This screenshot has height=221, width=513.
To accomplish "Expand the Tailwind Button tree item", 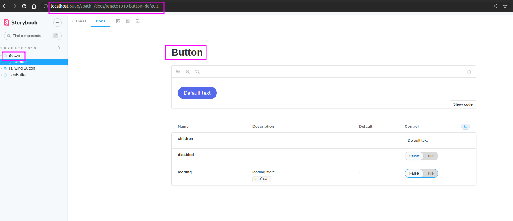I will (2, 69).
